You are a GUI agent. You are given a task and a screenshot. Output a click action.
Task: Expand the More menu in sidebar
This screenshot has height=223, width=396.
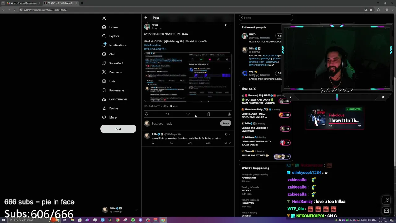[x=109, y=117]
